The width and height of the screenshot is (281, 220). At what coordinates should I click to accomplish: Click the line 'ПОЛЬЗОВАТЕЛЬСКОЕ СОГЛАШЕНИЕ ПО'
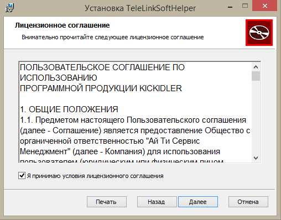point(102,67)
